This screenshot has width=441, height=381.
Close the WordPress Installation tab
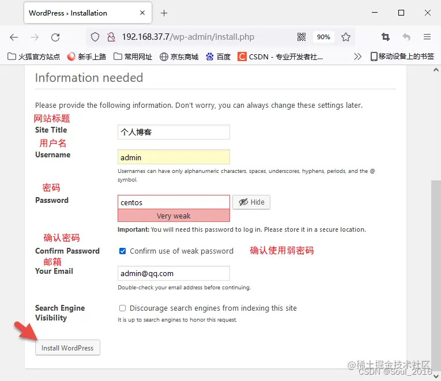(142, 13)
